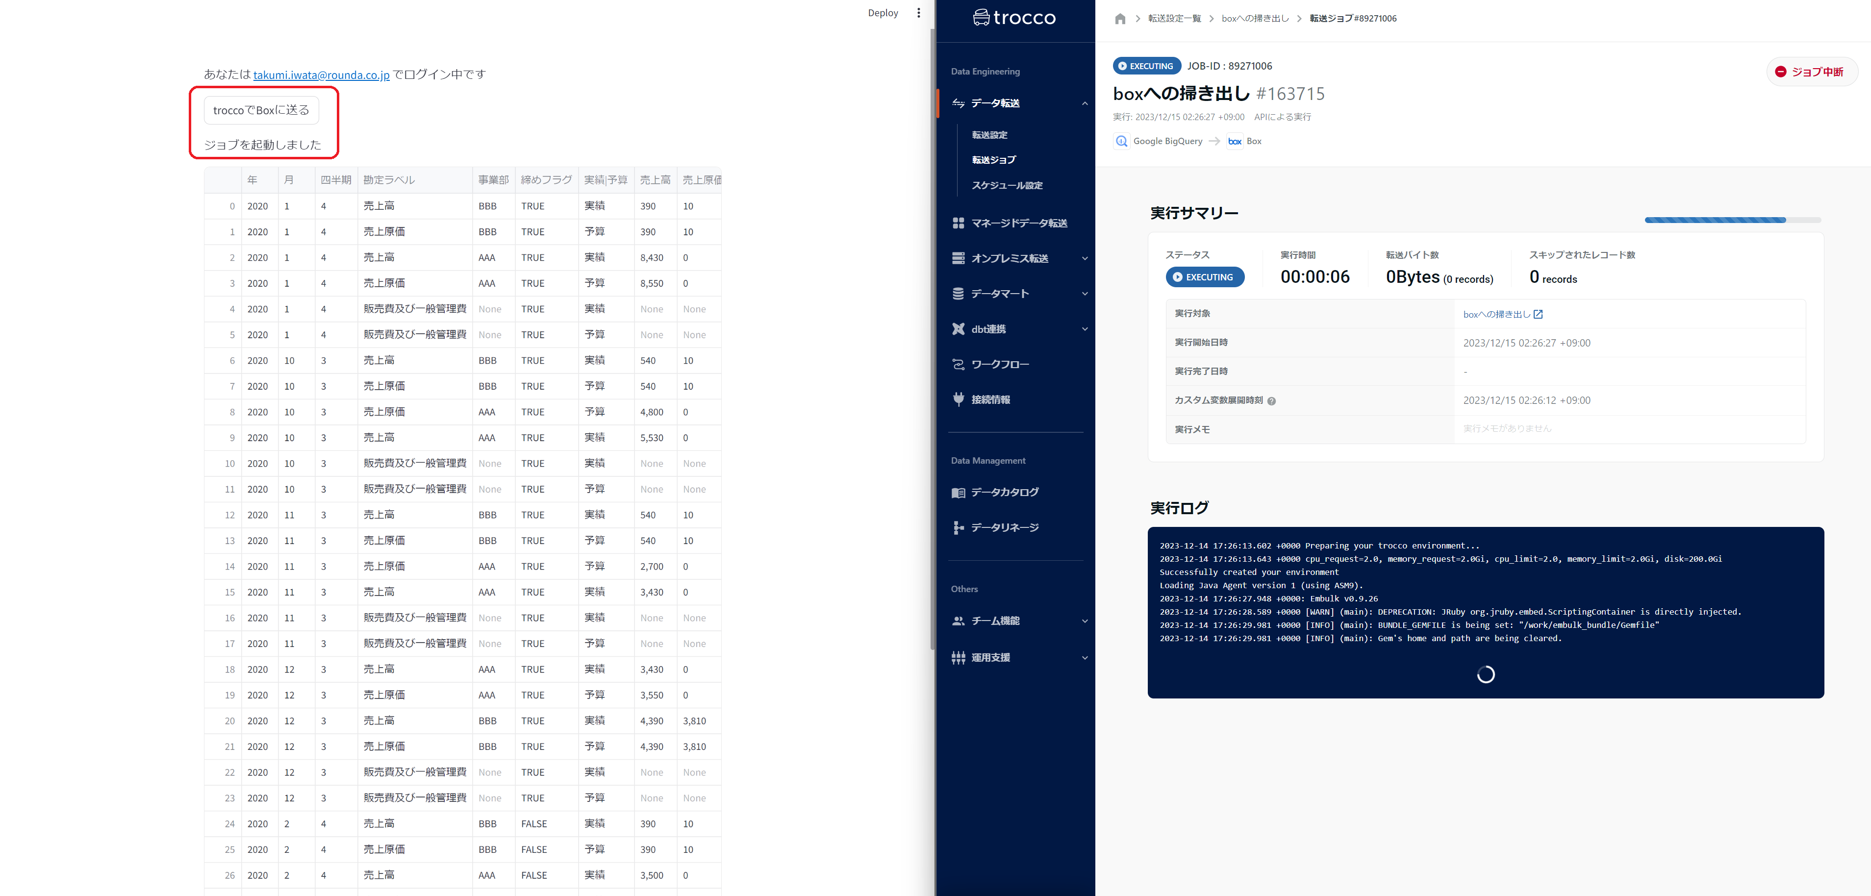This screenshot has width=1871, height=896.
Task: Select 転送設定 in the sidebar submenu
Action: [989, 135]
